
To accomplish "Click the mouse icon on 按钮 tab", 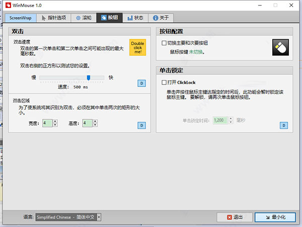I will 104,18.
